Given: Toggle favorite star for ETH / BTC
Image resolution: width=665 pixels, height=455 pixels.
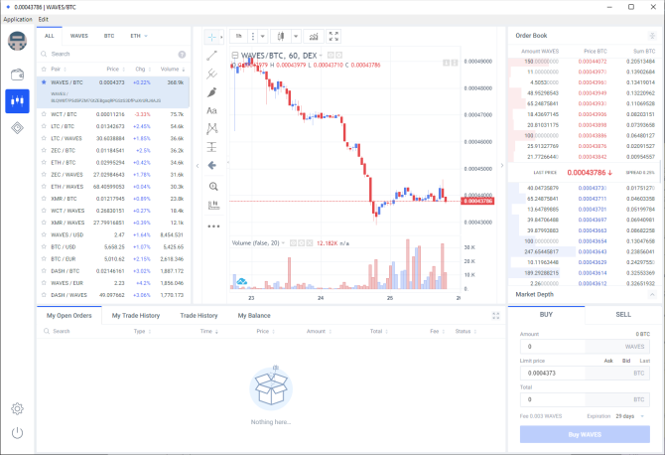Looking at the screenshot, I should pos(44,162).
